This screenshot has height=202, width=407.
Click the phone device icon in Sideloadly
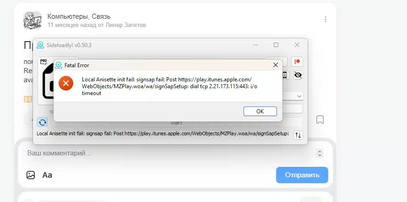pos(285,75)
